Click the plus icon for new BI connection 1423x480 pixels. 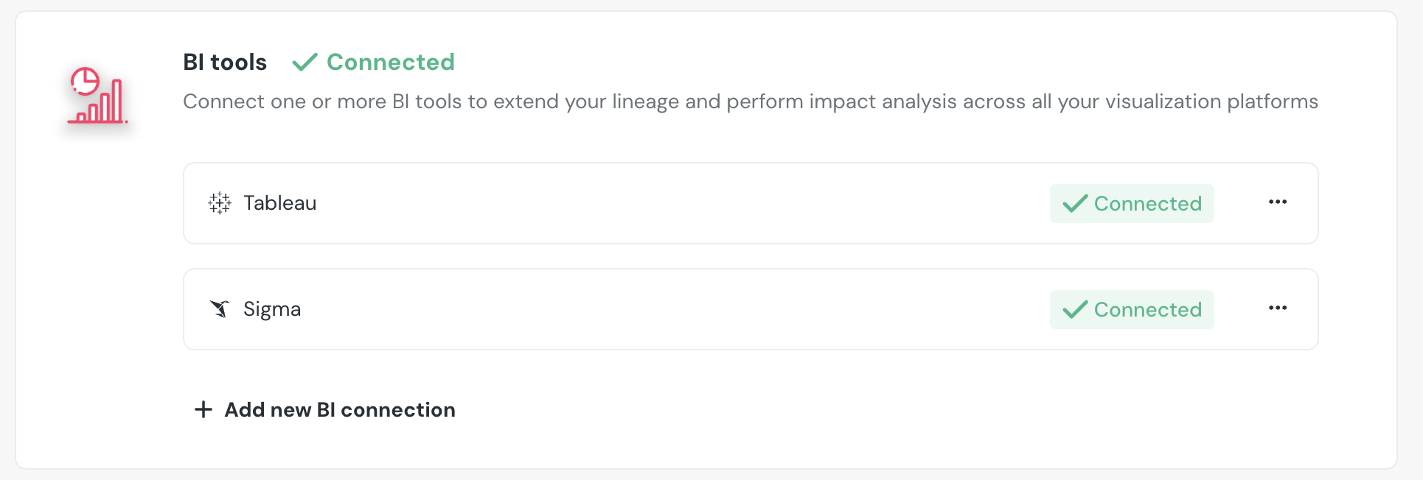coord(203,409)
